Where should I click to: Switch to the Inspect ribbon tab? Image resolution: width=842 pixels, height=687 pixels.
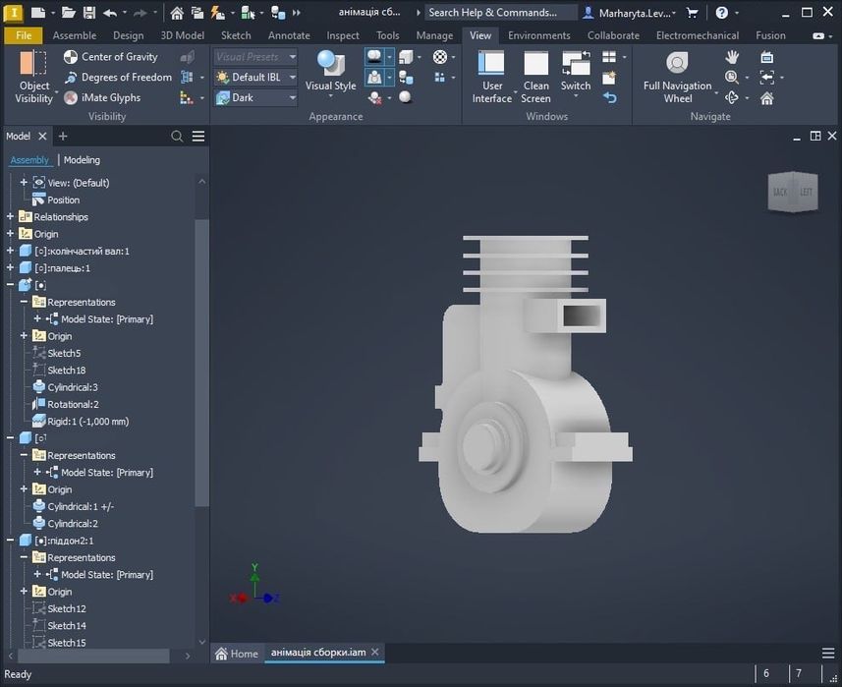click(x=343, y=35)
